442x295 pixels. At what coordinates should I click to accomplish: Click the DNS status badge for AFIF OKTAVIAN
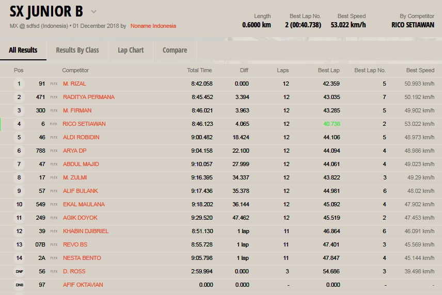click(19, 285)
